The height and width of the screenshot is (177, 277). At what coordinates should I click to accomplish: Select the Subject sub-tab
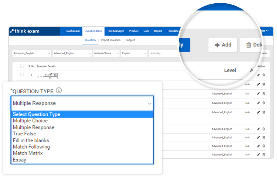tap(130, 40)
